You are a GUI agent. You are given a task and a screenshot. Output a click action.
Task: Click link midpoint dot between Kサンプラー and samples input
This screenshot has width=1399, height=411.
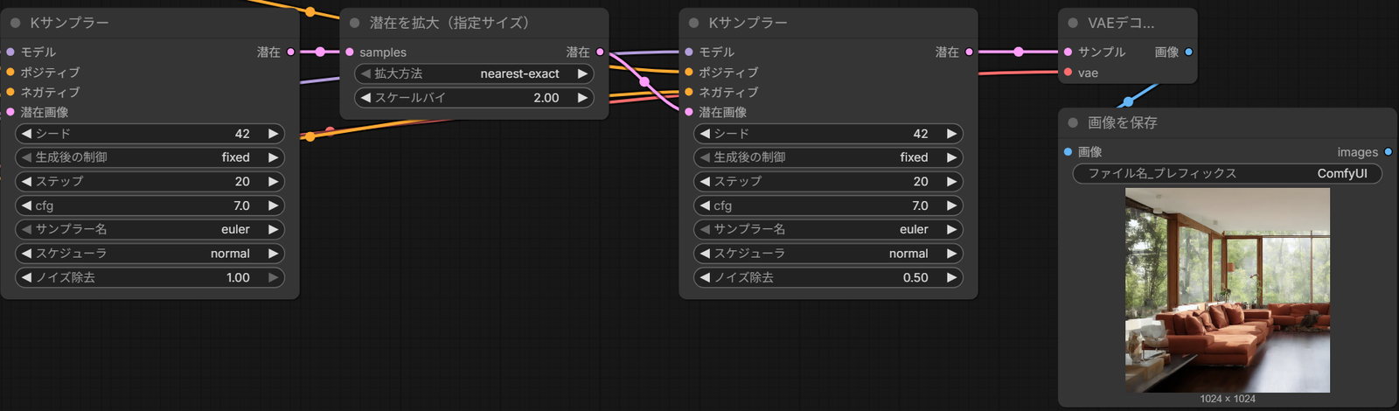(x=320, y=52)
